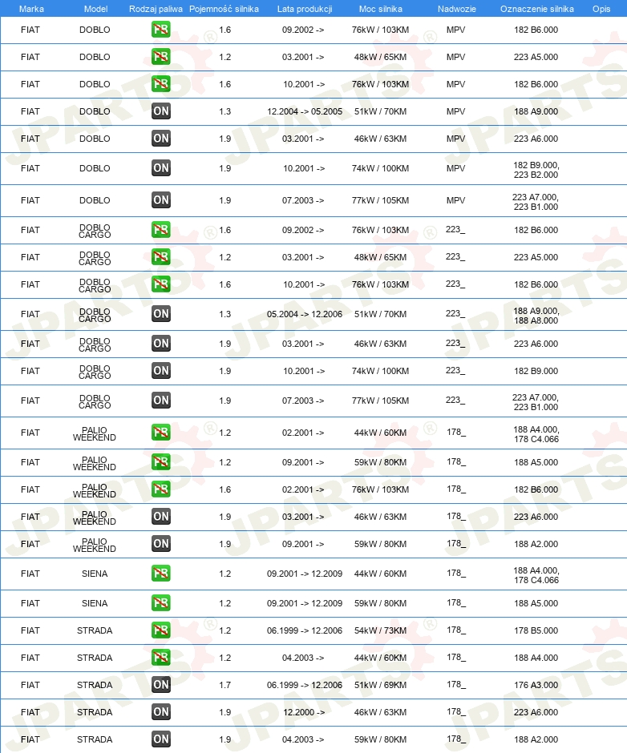Viewport: 627px width, 753px height.
Task: Click the 54kW / 73KM power cell
Action: coord(380,630)
